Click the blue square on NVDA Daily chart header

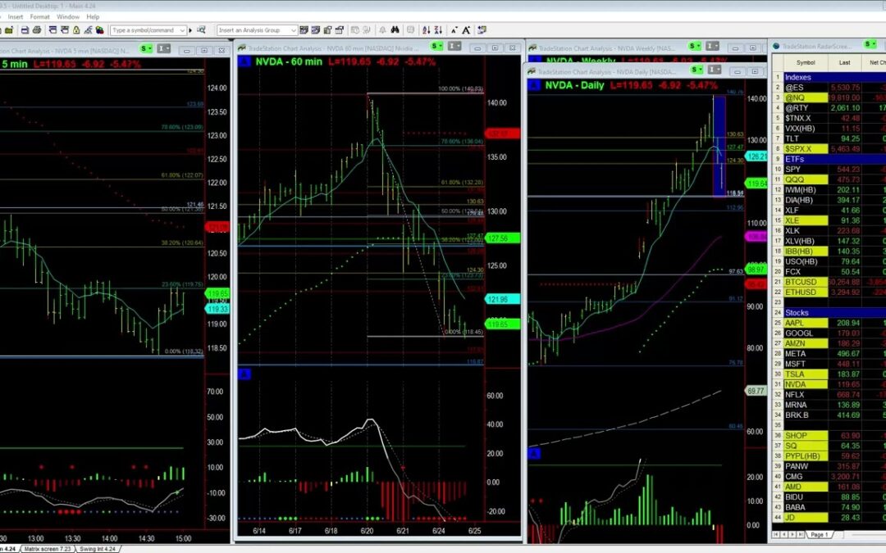[x=534, y=85]
